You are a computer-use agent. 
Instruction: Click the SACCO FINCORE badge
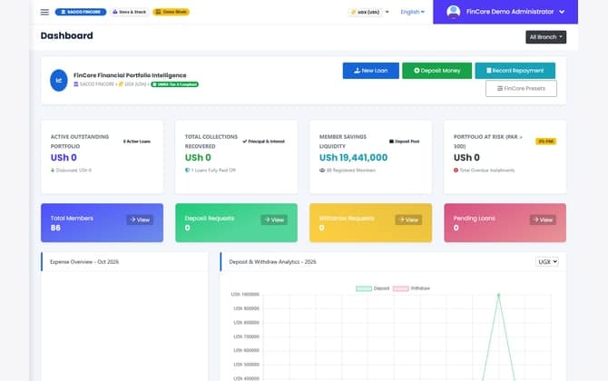click(x=81, y=12)
